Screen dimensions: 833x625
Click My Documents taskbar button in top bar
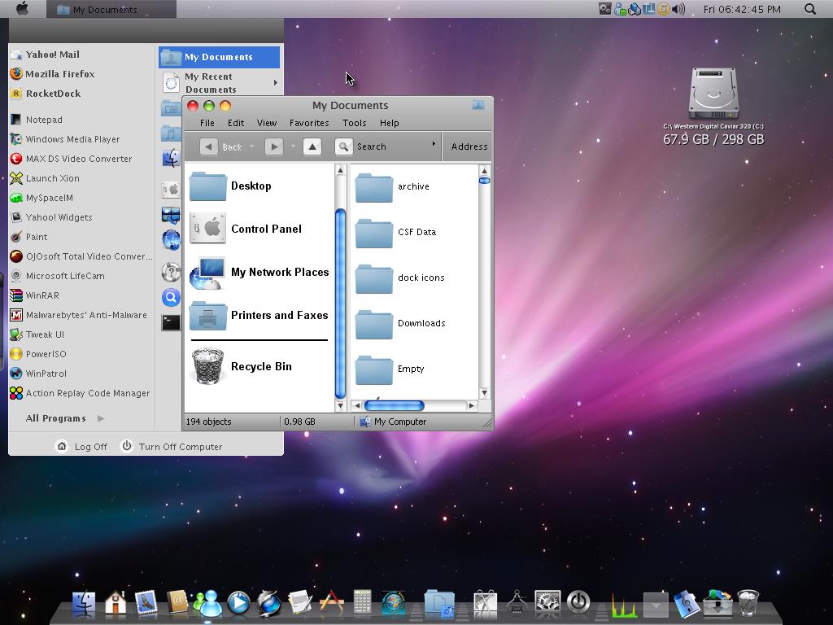(111, 9)
